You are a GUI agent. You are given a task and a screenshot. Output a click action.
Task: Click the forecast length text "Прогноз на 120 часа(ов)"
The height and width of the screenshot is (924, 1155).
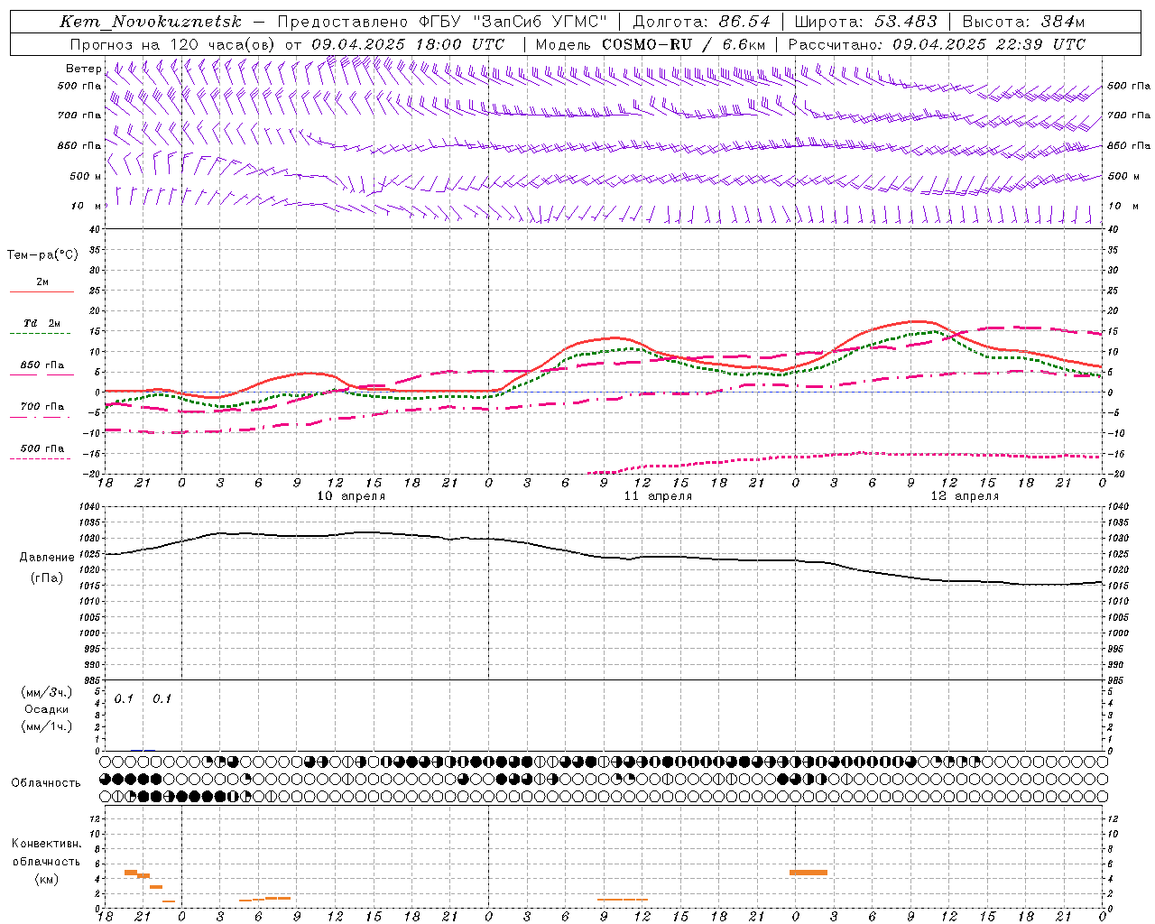click(x=173, y=44)
